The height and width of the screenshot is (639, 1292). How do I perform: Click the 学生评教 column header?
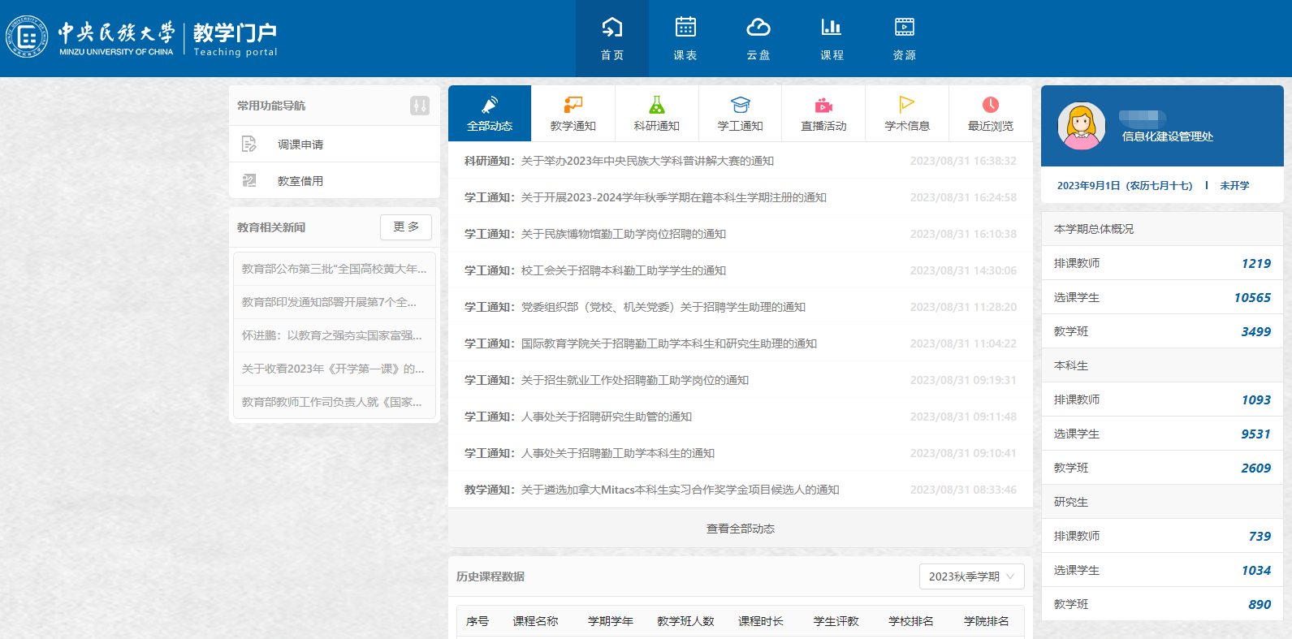click(x=836, y=621)
